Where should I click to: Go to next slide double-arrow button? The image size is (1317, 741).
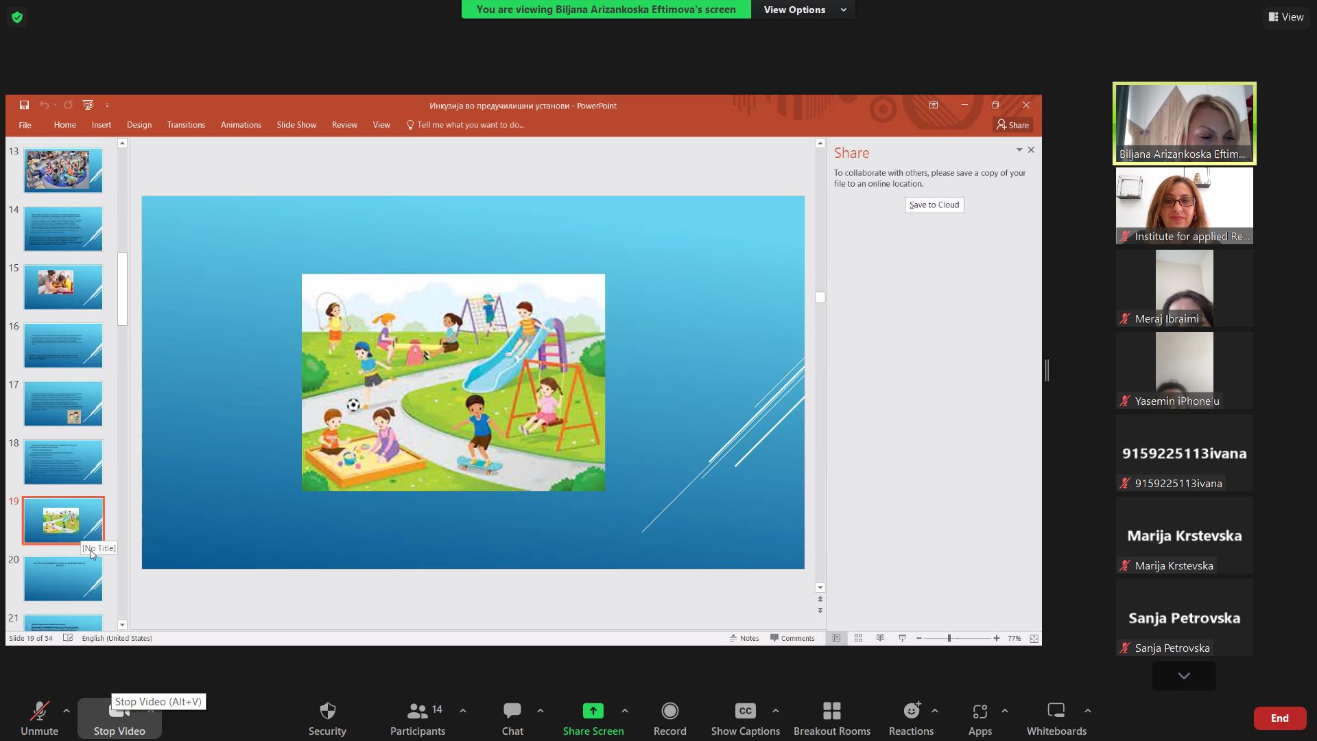pyautogui.click(x=820, y=610)
